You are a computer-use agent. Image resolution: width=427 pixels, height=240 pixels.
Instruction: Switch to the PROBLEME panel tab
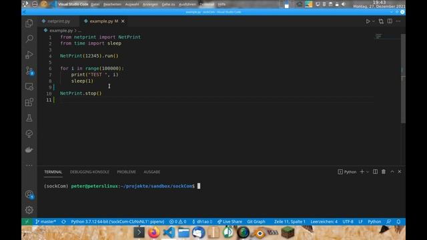click(126, 172)
